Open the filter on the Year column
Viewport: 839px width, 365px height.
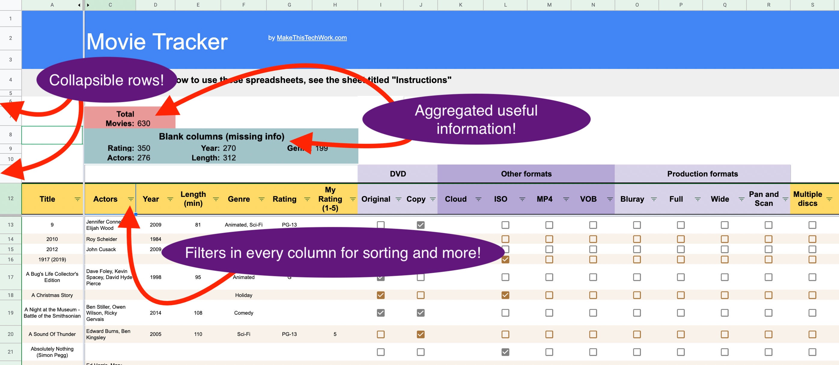(x=170, y=199)
